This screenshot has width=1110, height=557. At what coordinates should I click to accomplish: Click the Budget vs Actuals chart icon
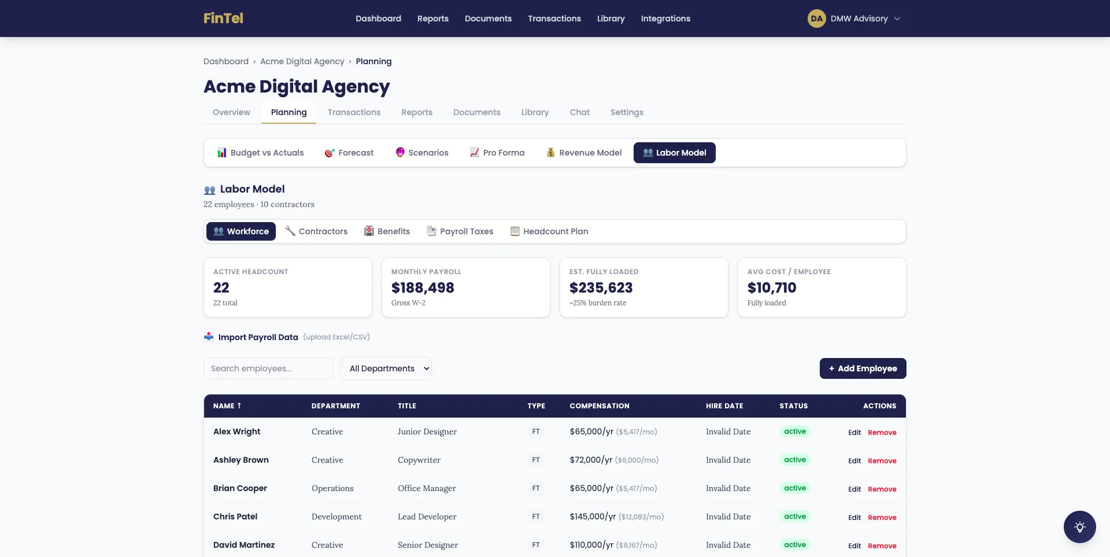click(x=221, y=153)
